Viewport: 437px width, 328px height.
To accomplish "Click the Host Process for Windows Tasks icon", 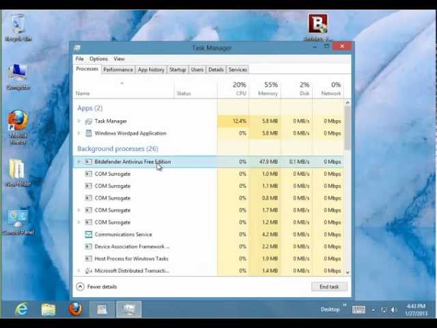I will pyautogui.click(x=88, y=258).
